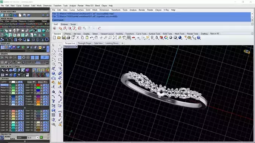Image resolution: width=255 pixels, height=143 pixels.
Task: Click the Zoom Extents icon
Action: 115,38
